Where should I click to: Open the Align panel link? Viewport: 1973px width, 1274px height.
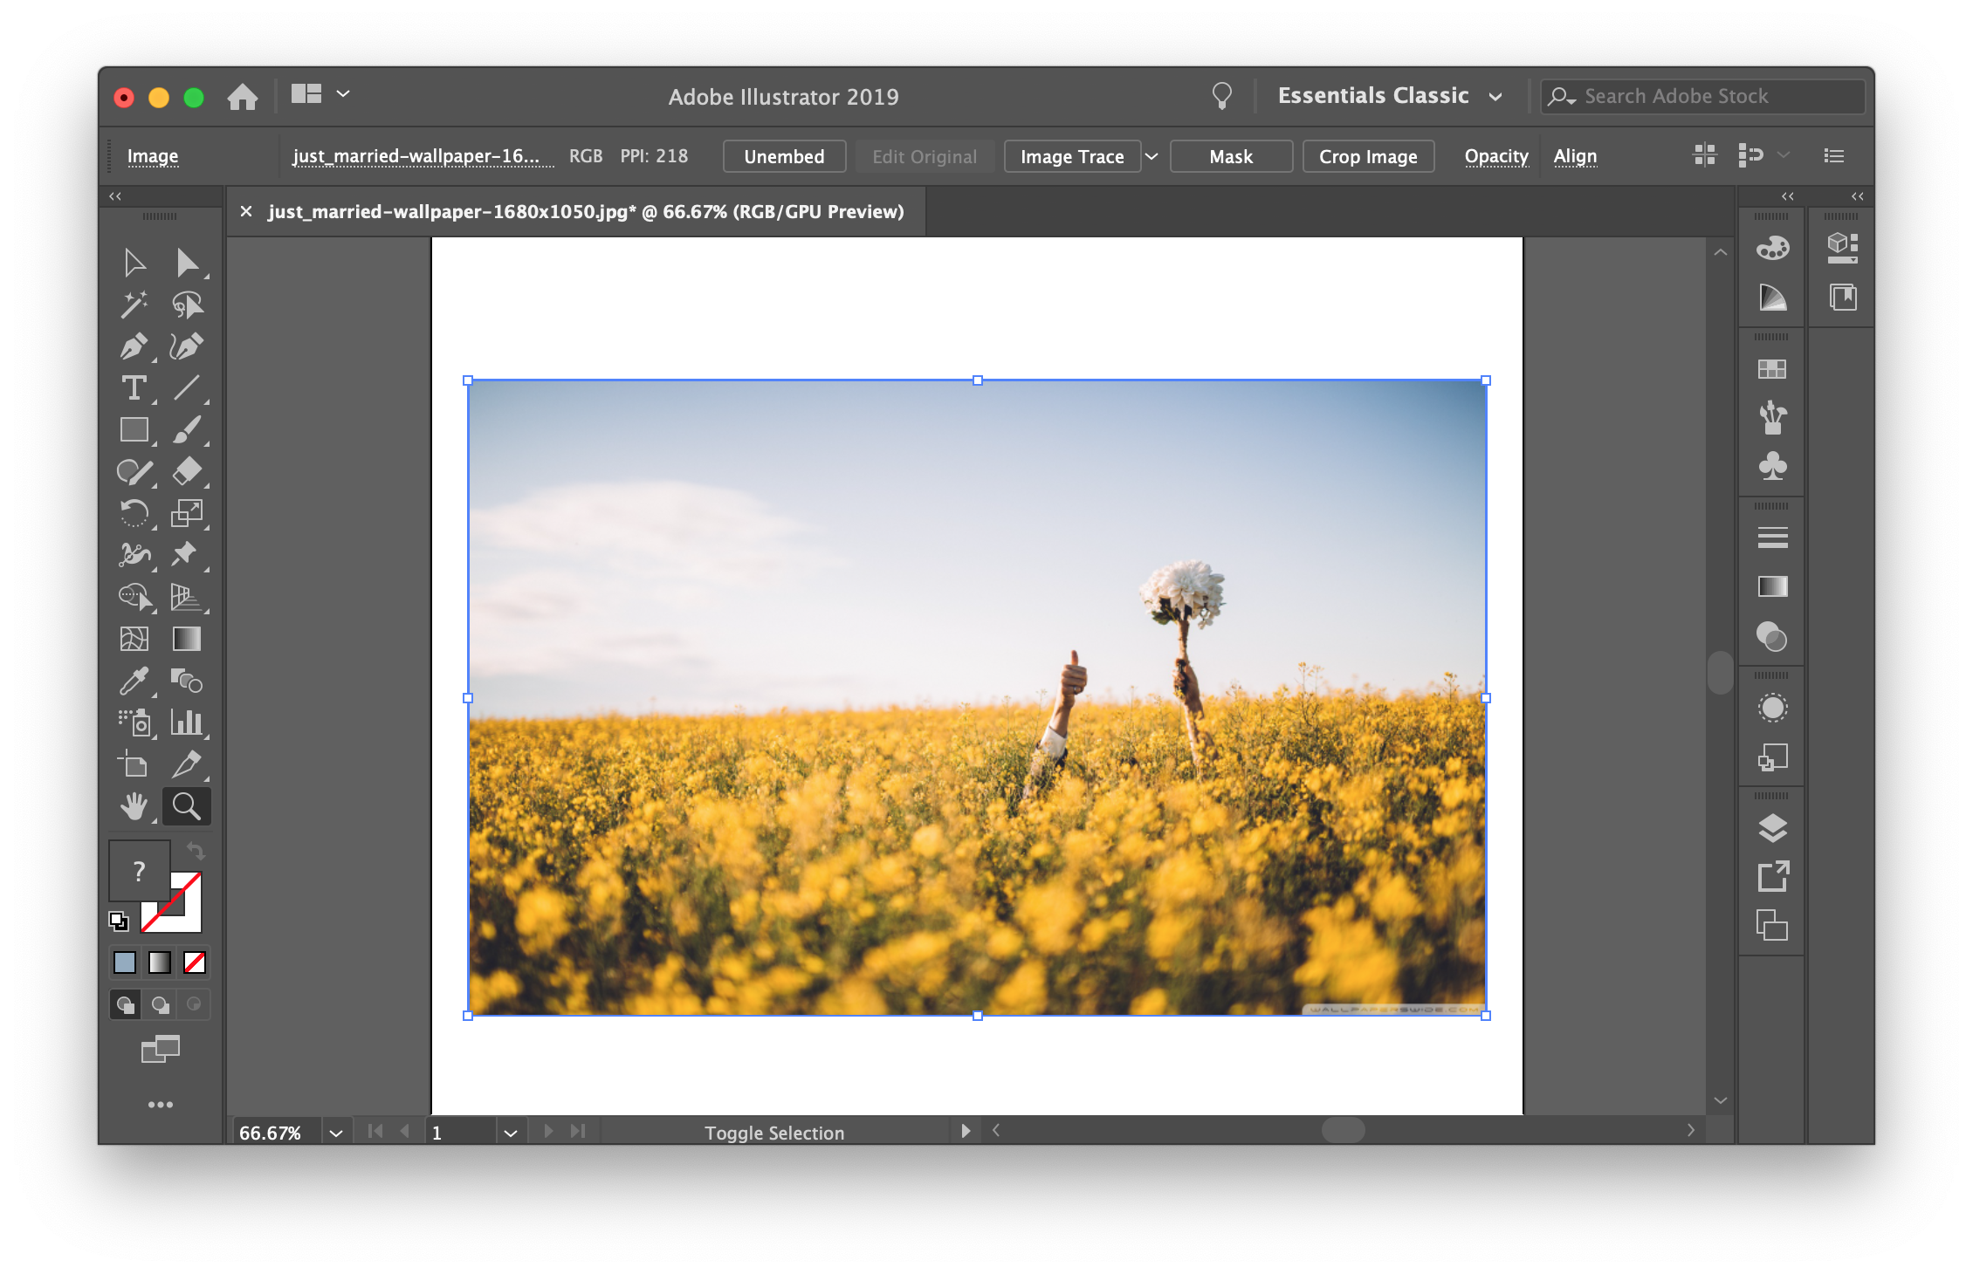coord(1575,156)
